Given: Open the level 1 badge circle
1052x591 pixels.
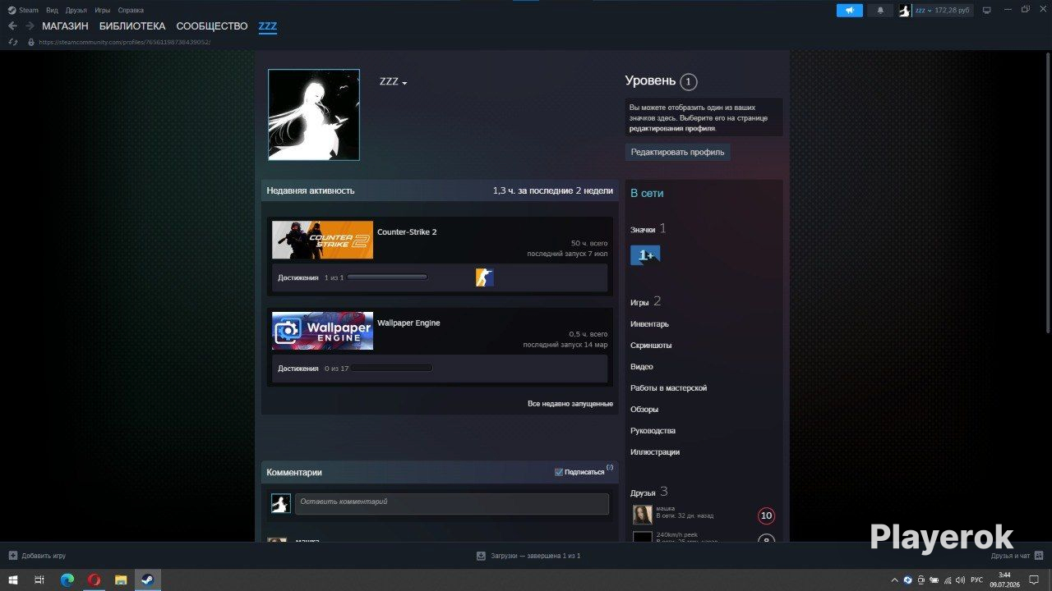Looking at the screenshot, I should tap(689, 81).
